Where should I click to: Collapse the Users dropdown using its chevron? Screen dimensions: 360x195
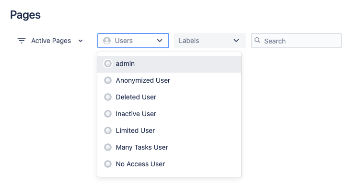point(160,41)
